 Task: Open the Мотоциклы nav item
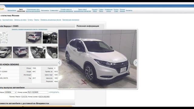tap(45, 10)
